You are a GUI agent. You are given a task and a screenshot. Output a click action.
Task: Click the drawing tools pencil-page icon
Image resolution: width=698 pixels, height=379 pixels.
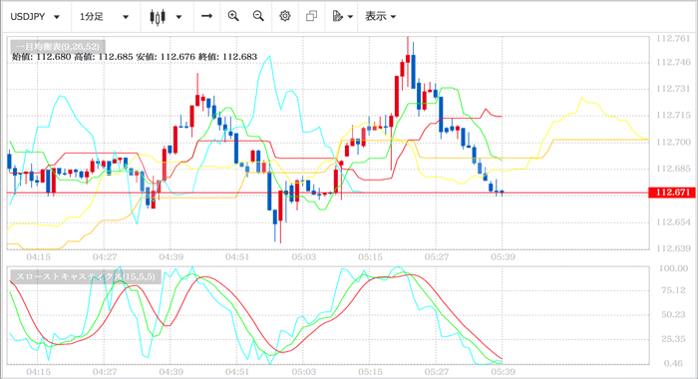[338, 17]
